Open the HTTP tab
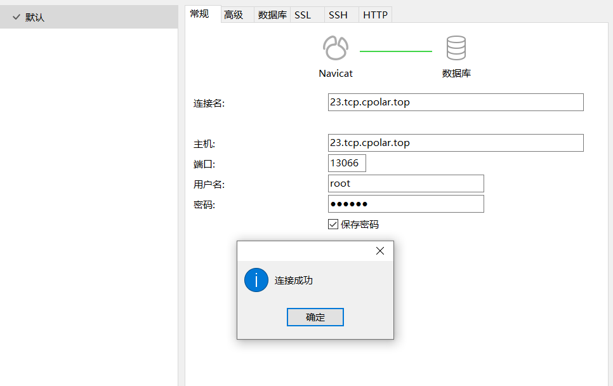Screen dimensions: 613x386 [375, 15]
